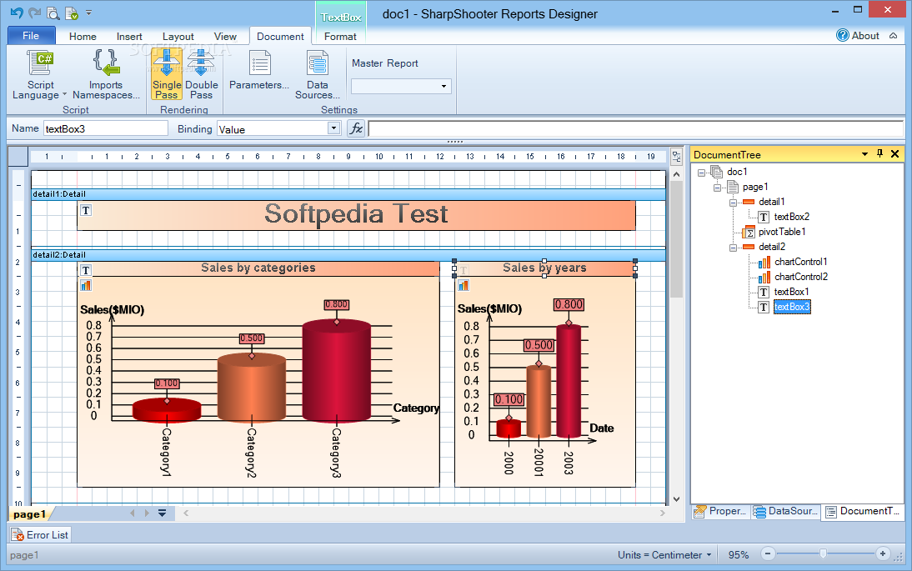This screenshot has width=912, height=571.
Task: Collapse the detail2 tree node
Action: pyautogui.click(x=733, y=247)
